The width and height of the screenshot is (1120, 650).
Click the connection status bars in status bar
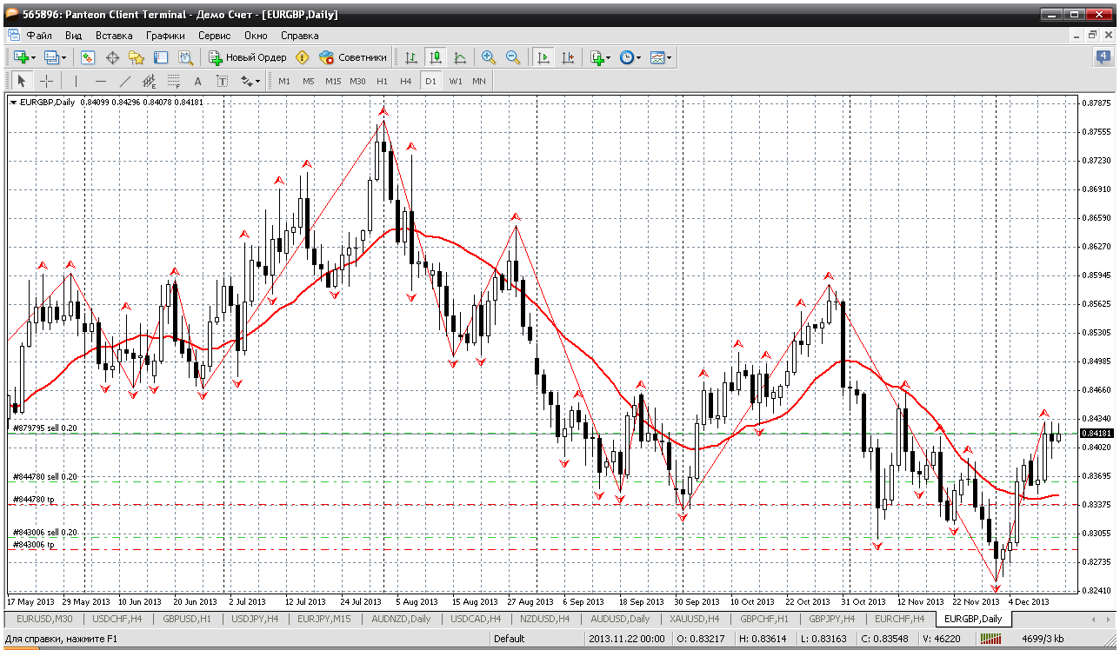click(x=990, y=639)
